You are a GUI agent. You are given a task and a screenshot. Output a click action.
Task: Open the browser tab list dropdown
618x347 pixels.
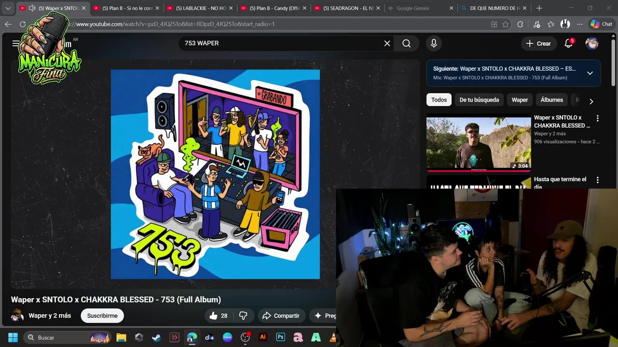tap(8, 8)
